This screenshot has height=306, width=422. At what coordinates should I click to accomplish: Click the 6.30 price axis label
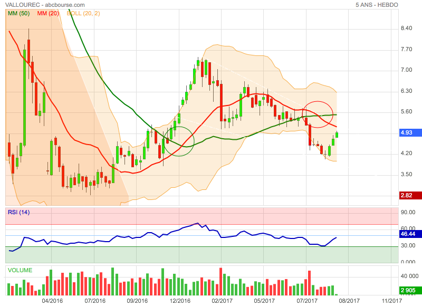406,91
